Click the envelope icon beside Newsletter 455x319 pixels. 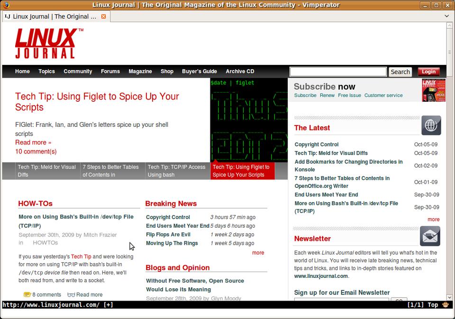430,236
